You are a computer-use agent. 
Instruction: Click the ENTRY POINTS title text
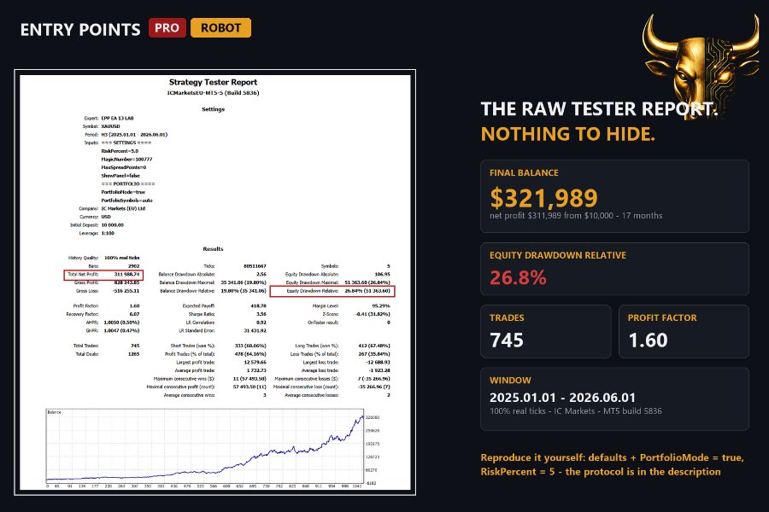(80, 30)
